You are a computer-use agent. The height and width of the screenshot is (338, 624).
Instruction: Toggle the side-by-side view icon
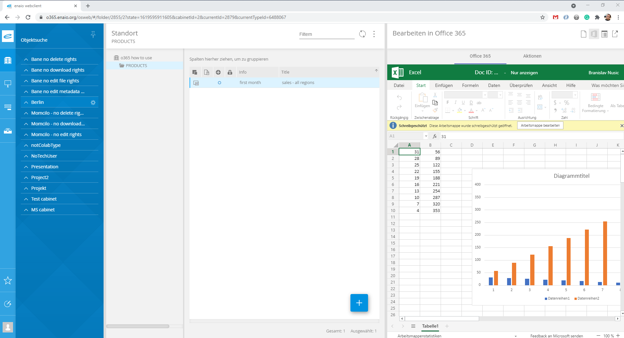point(594,34)
